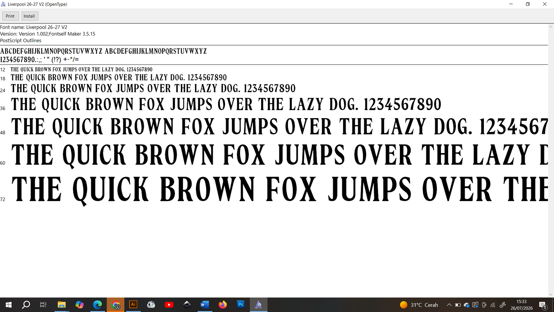Screen dimensions: 554x312
Task: Check the battery status icon
Action: 458,305
